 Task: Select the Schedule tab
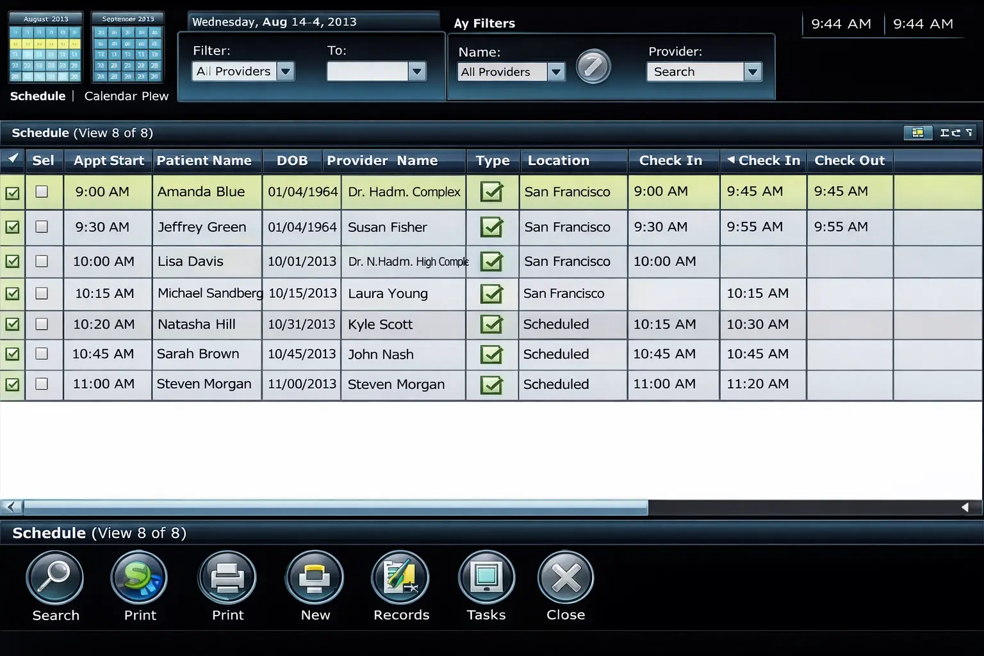37,96
